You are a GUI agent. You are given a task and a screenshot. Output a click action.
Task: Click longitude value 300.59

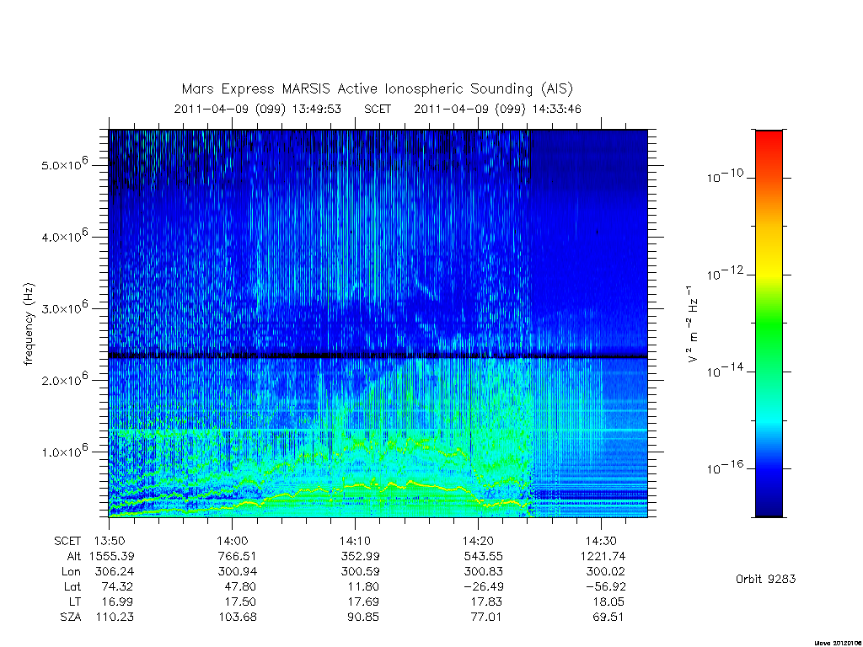[x=361, y=572]
